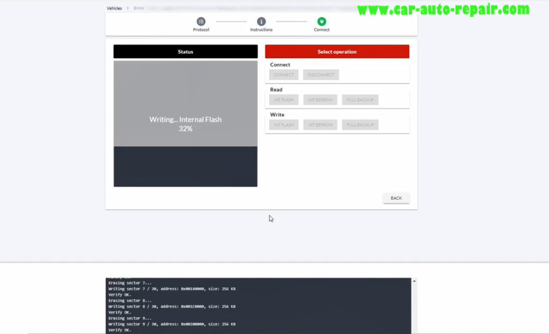Click the red Select operation header
This screenshot has height=334, width=549.
tap(337, 51)
